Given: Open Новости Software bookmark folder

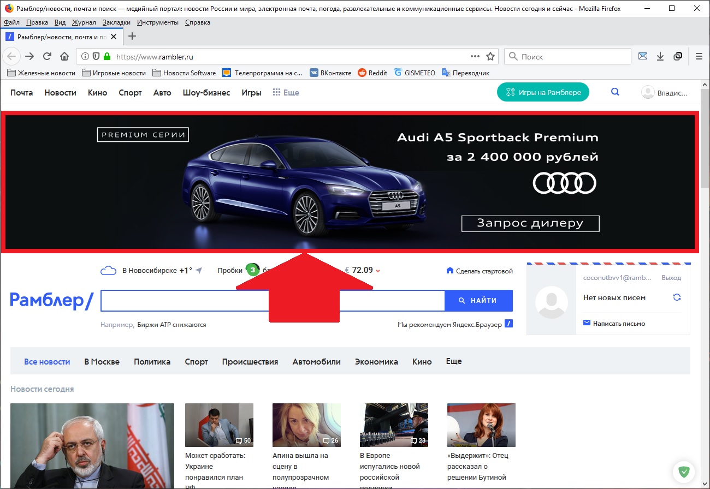Looking at the screenshot, I should tap(184, 73).
